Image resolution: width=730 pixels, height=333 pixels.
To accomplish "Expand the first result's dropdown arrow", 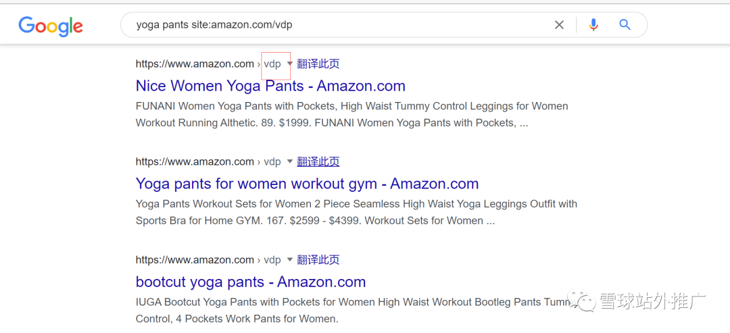I will coord(289,63).
